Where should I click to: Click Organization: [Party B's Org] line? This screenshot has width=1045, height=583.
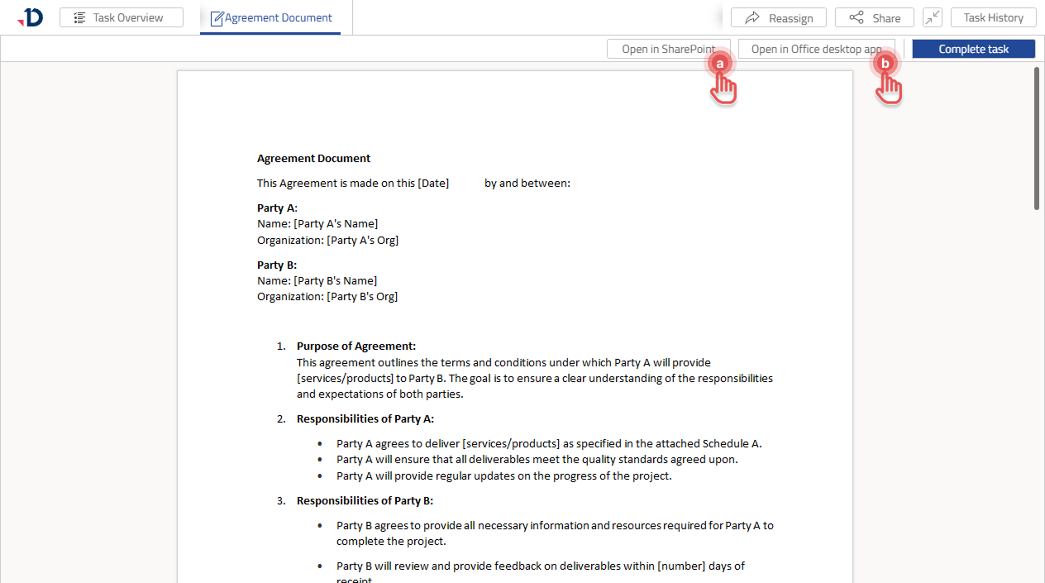pos(327,296)
